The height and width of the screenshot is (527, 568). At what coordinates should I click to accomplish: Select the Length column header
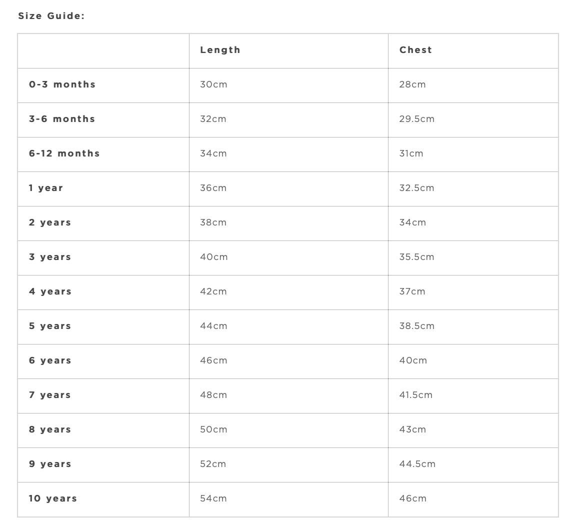pyautogui.click(x=220, y=50)
